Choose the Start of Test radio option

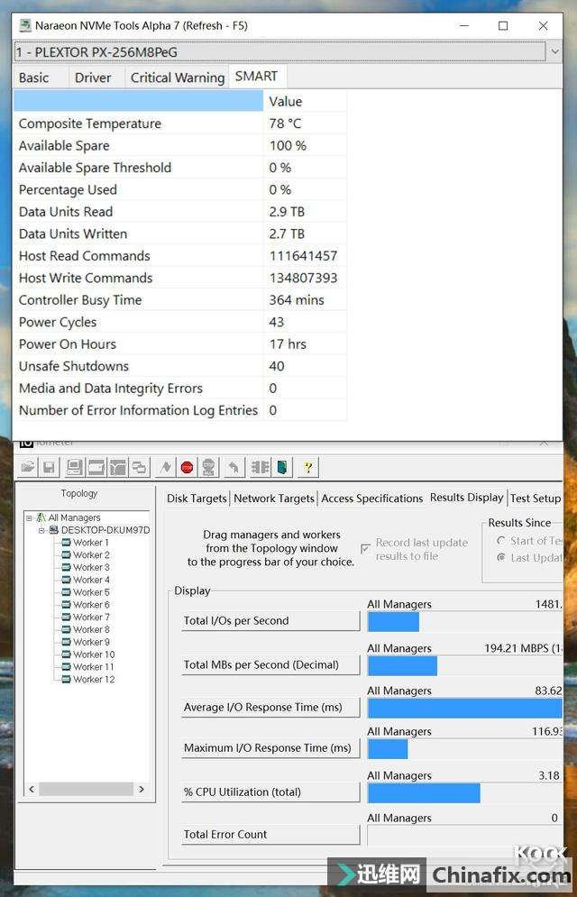501,541
